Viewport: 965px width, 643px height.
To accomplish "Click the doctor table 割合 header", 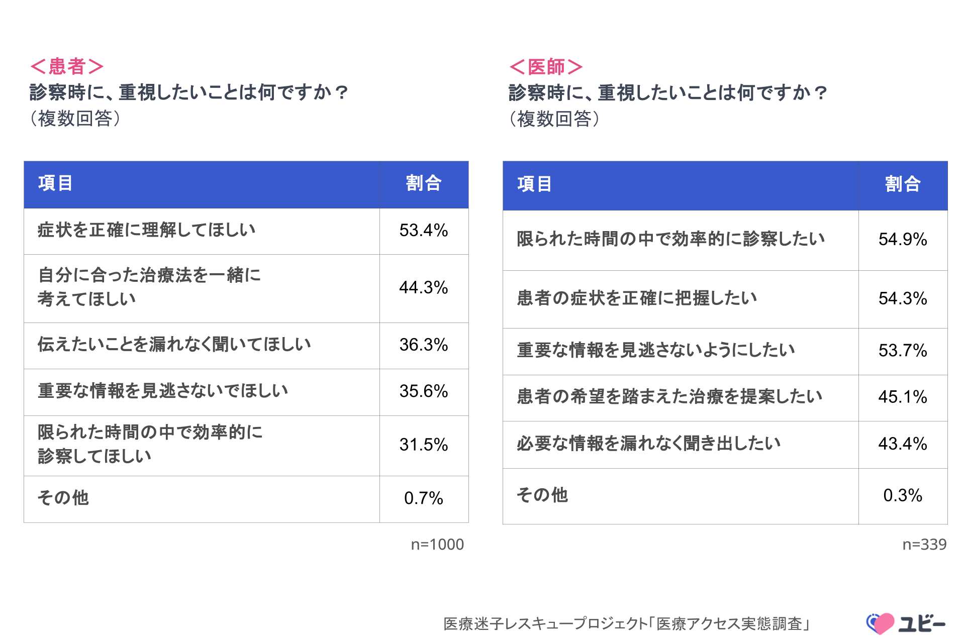I will point(903,184).
